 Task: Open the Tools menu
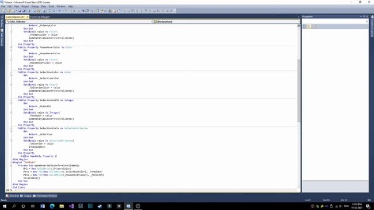tap(51, 6)
